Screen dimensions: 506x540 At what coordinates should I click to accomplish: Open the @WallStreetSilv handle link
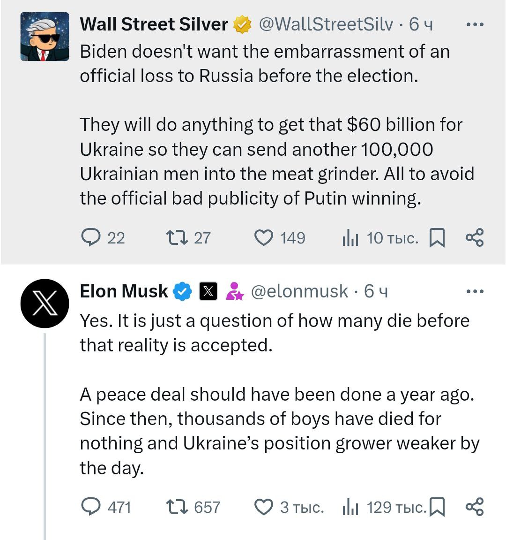click(326, 24)
